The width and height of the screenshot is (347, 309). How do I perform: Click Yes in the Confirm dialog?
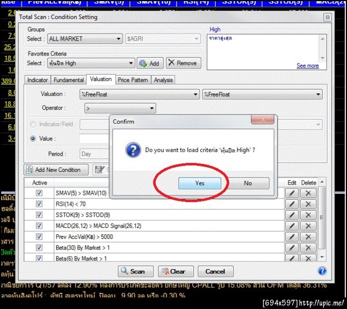click(x=200, y=183)
